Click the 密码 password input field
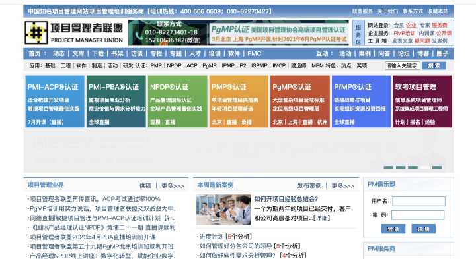 coord(418,215)
